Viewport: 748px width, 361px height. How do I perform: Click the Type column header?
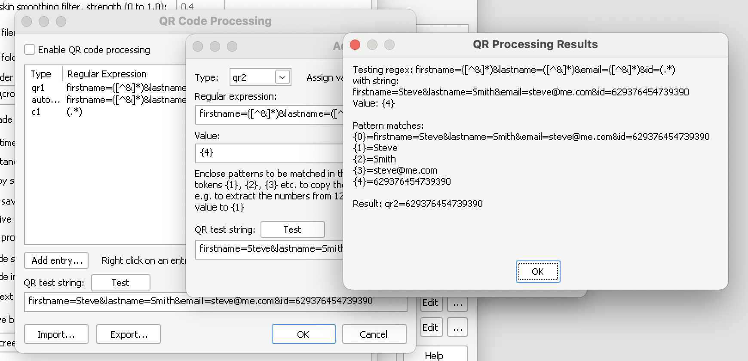click(x=41, y=74)
